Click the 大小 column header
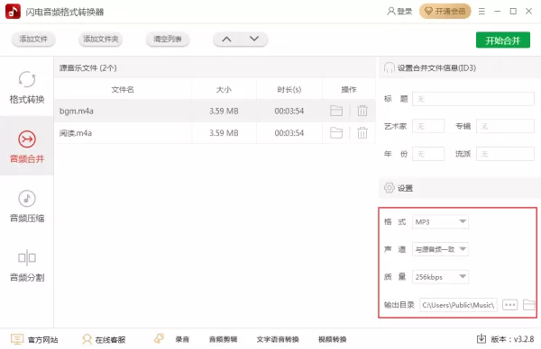The image size is (541, 349). point(224,89)
